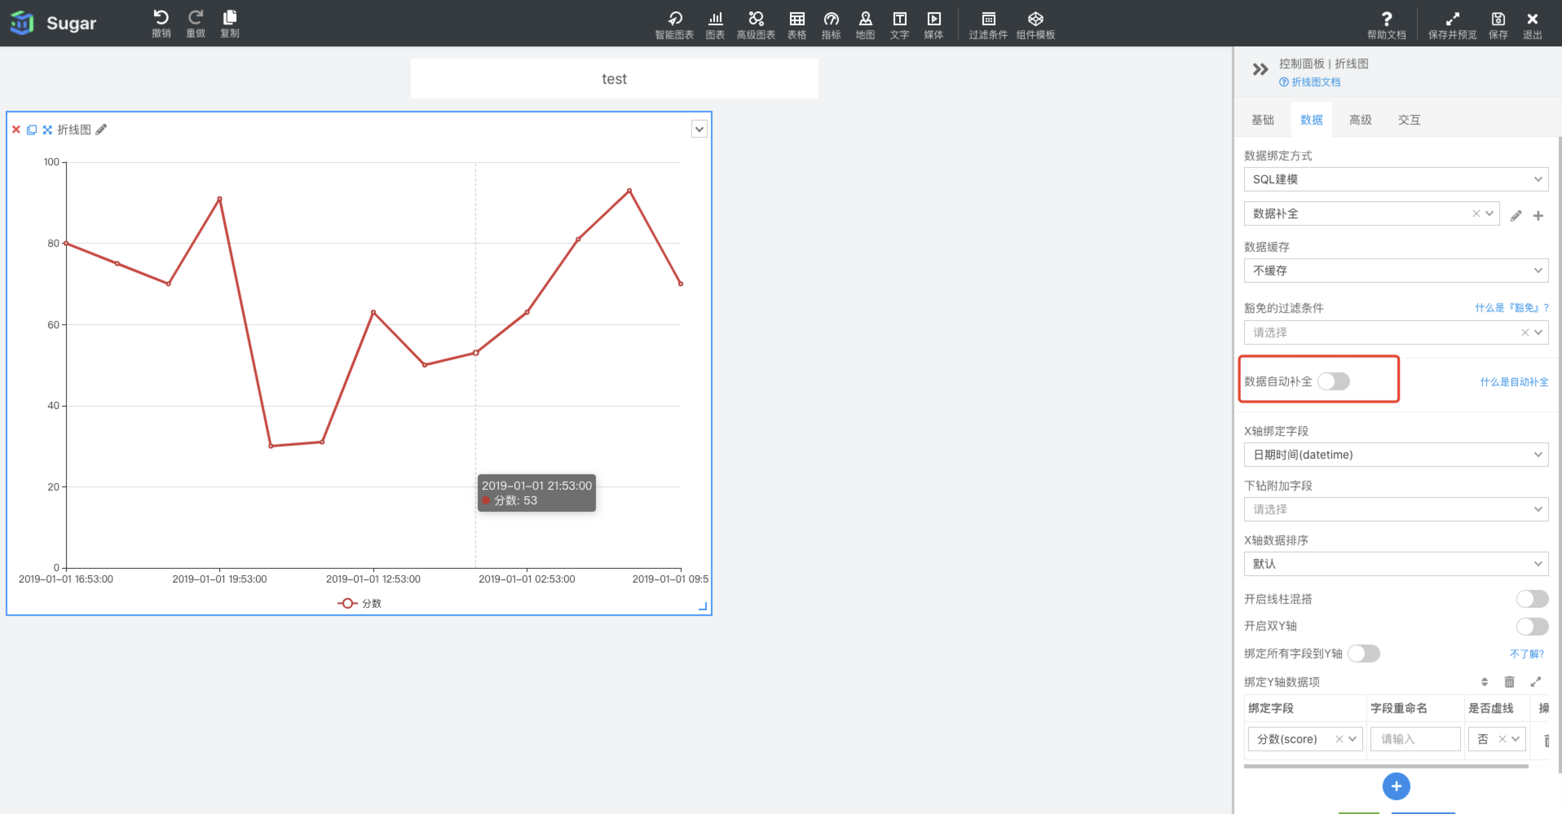Open the X轴数据排序 默认 dropdown
Viewport: 1562px width, 814px height.
pos(1396,564)
